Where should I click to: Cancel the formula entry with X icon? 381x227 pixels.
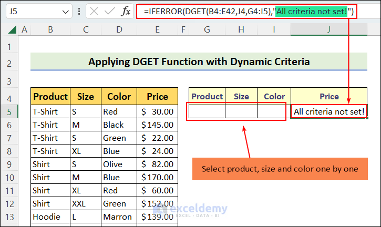(94, 11)
